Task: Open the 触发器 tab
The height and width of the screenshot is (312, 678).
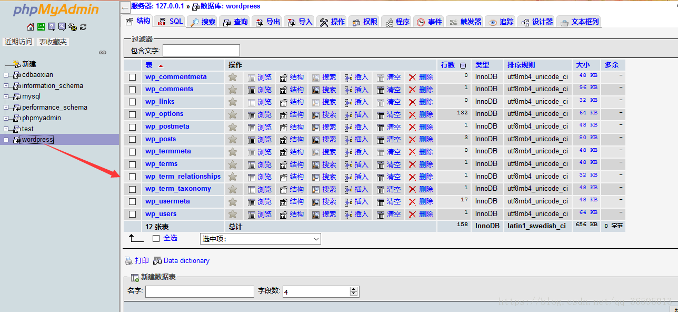Action: (465, 22)
